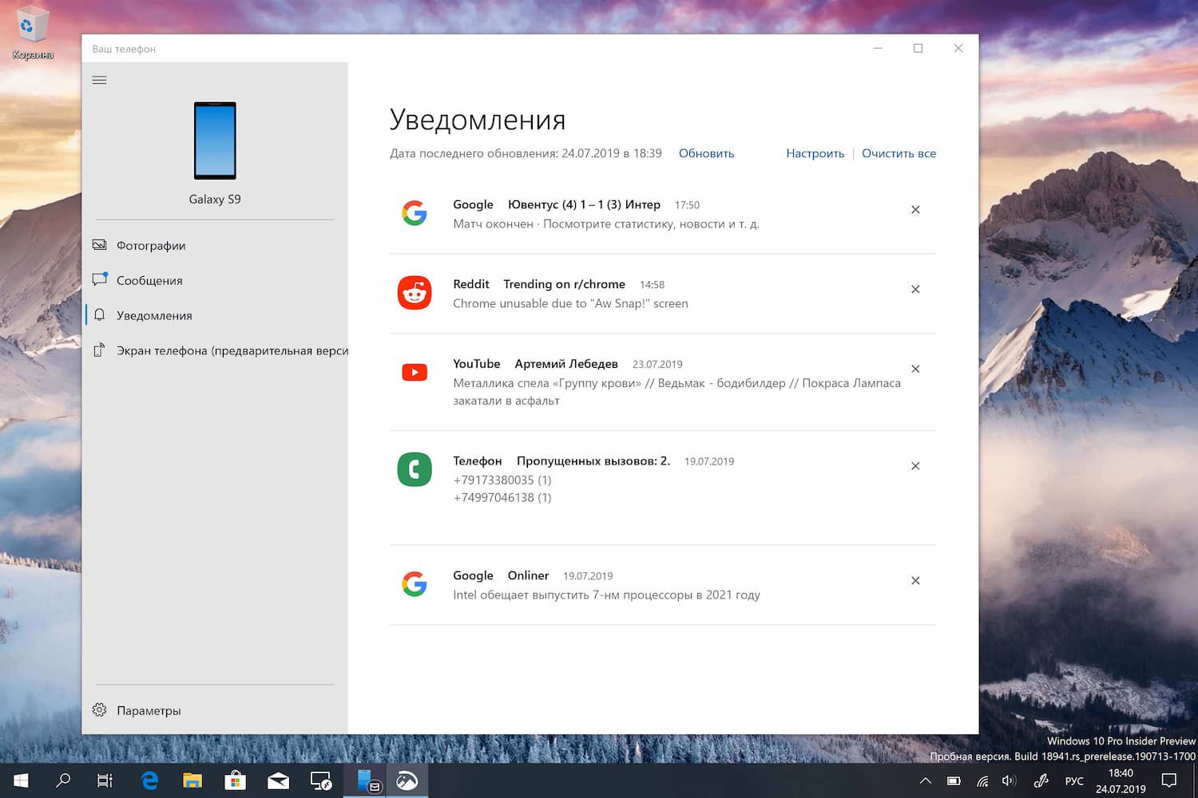Dismiss the YouTube Артемий Лебедев notification
This screenshot has width=1198, height=798.
tap(915, 369)
